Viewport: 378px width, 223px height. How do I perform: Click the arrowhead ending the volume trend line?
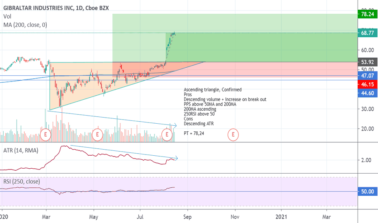pos(175,125)
